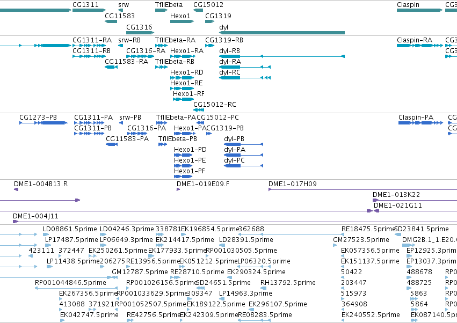457x323 pixels.
Task: Click transcript Hexo1-RF
Action: (x=188, y=94)
